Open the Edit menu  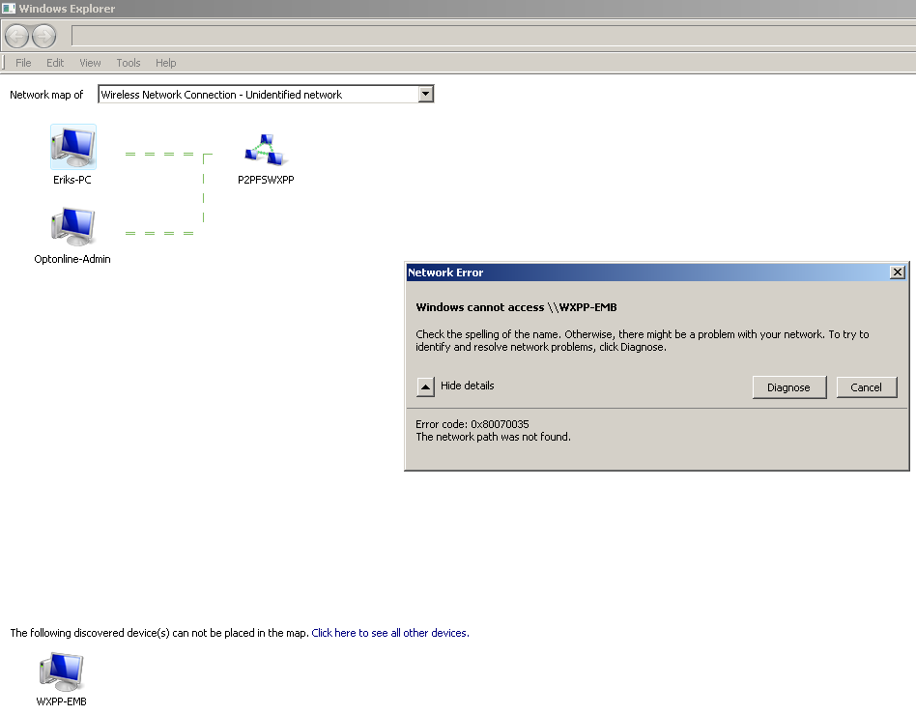[55, 63]
